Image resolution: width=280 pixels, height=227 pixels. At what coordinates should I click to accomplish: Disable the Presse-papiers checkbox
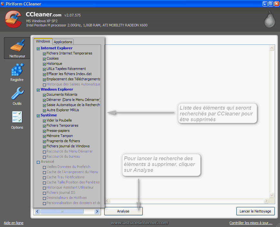click(44, 132)
